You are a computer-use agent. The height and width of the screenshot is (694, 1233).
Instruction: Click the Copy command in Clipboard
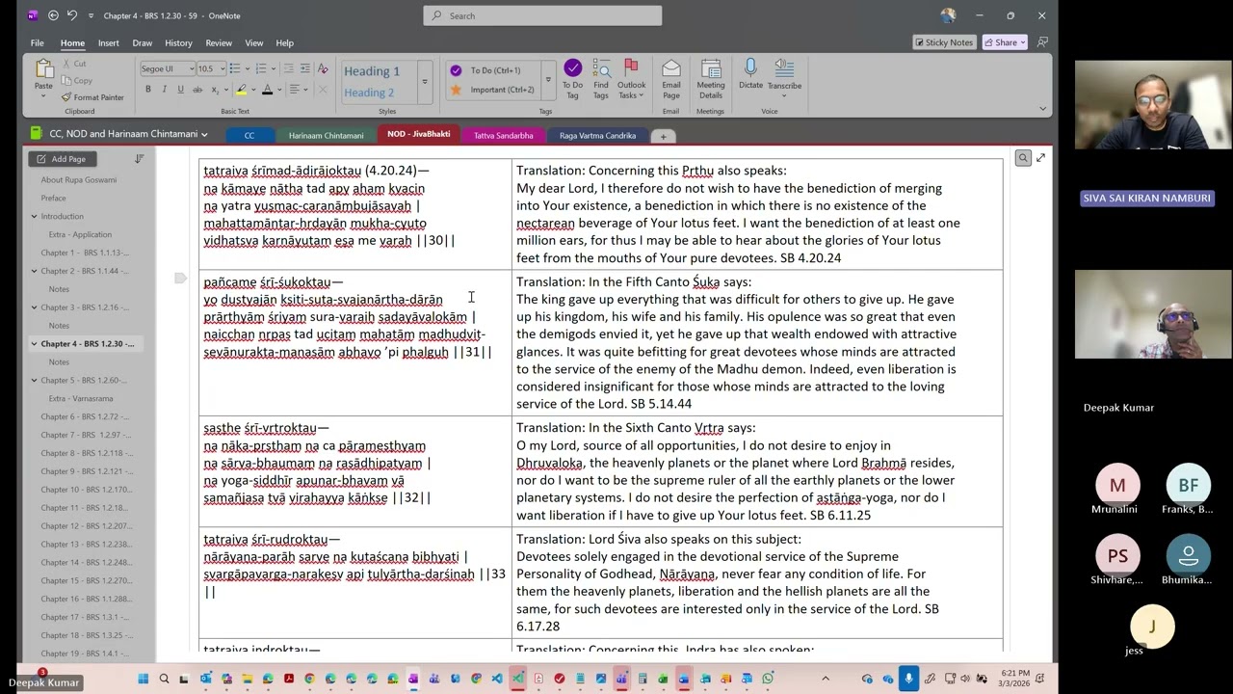point(76,81)
